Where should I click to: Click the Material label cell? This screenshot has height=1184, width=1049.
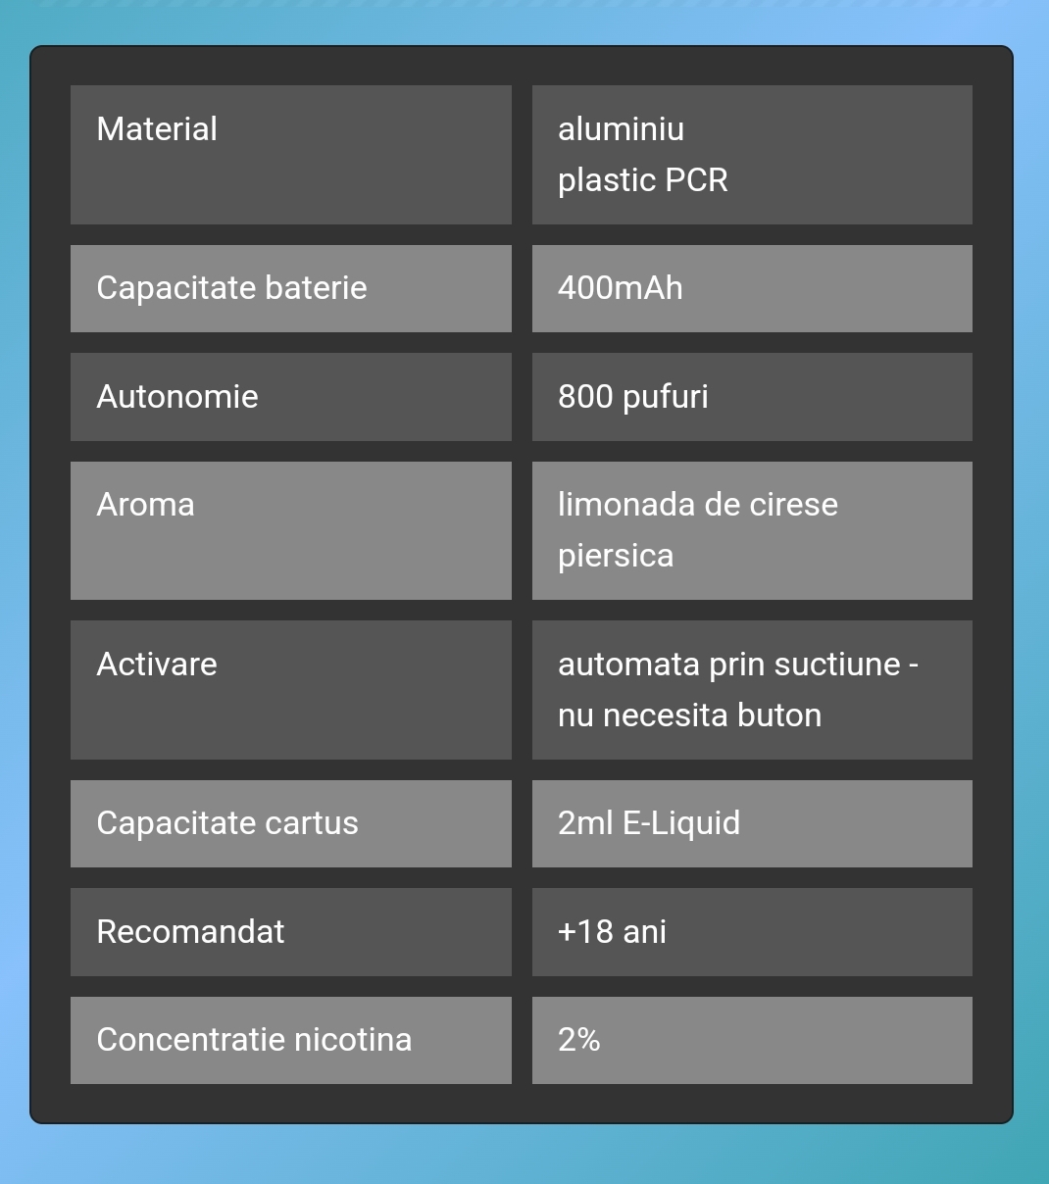pyautogui.click(x=291, y=155)
